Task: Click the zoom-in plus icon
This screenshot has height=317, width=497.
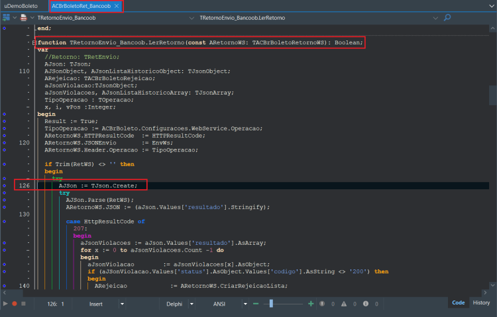Action: [311, 304]
